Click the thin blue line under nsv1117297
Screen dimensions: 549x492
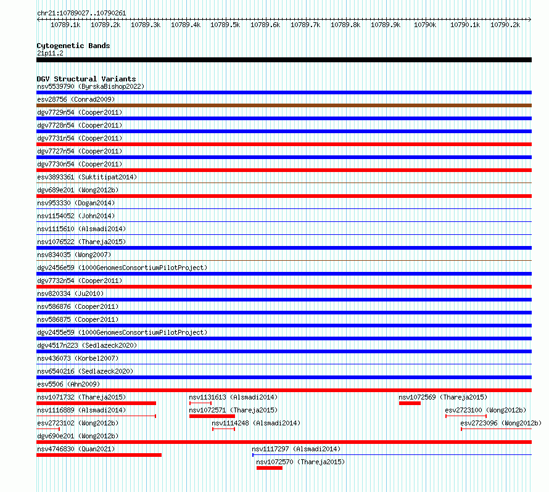(x=392, y=455)
